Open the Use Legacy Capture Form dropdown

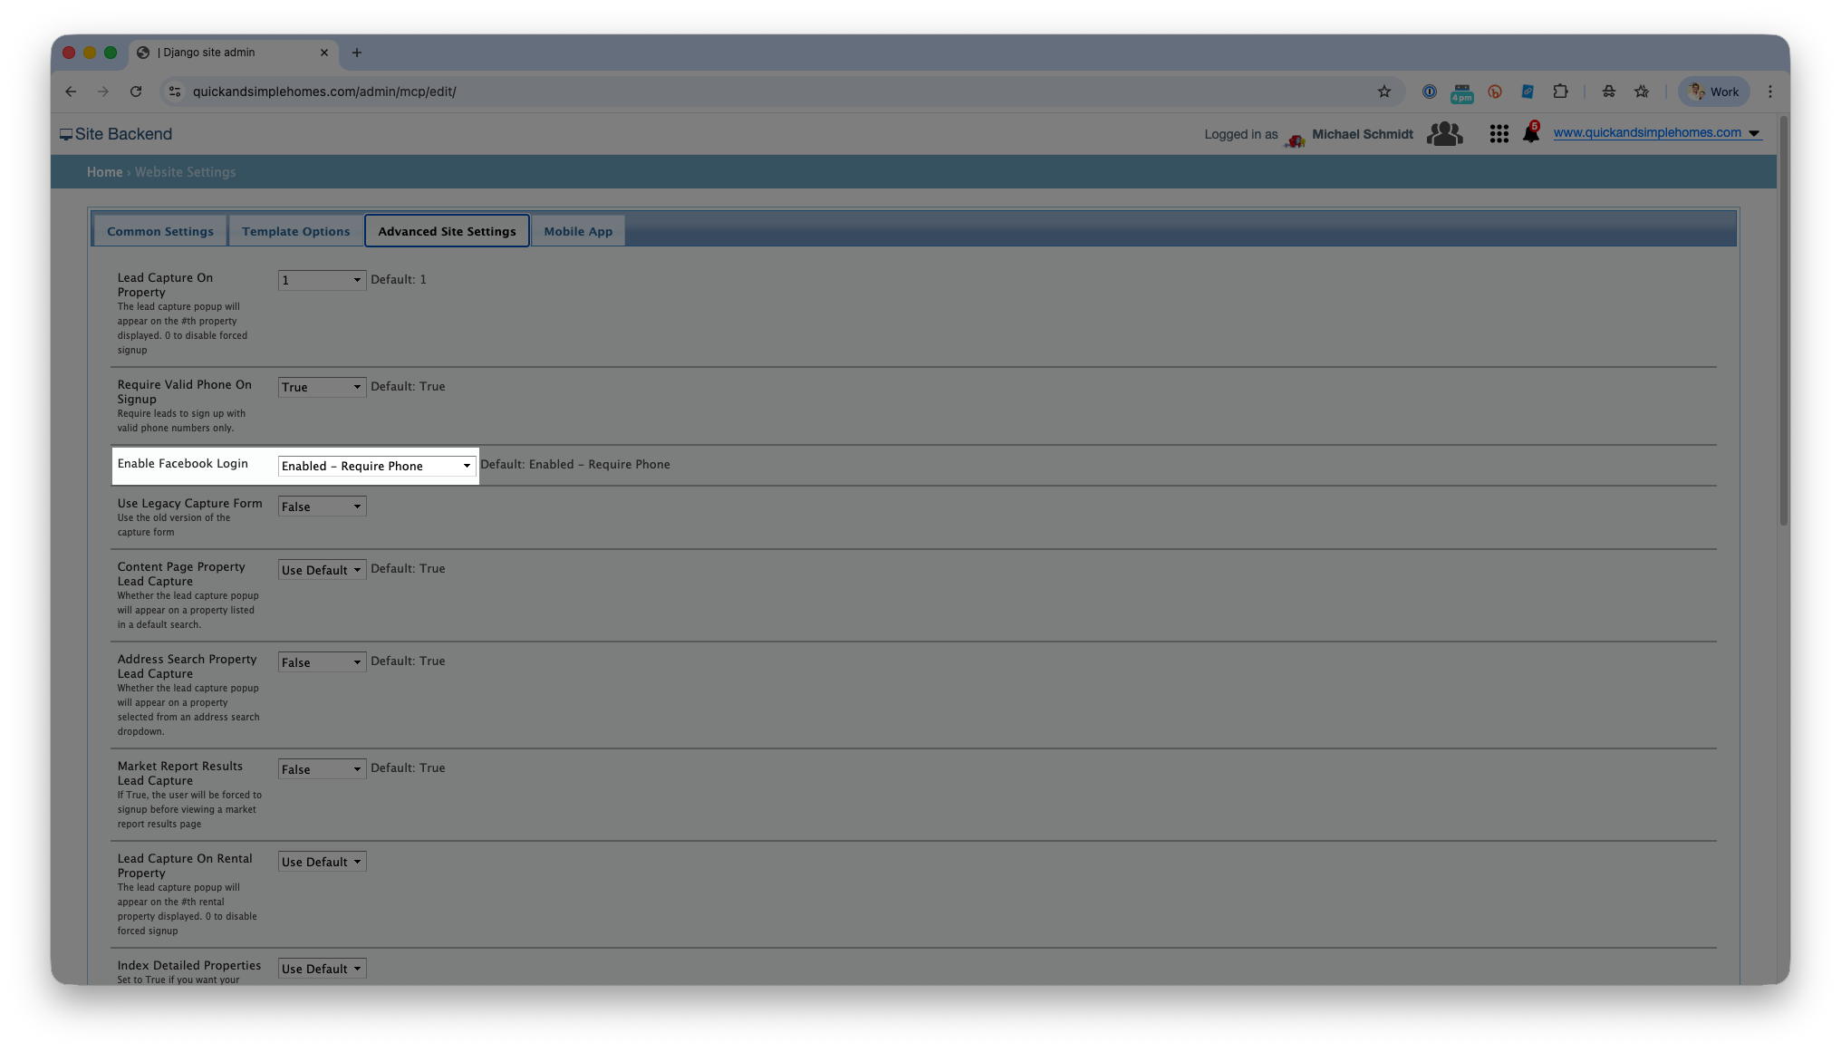point(322,507)
